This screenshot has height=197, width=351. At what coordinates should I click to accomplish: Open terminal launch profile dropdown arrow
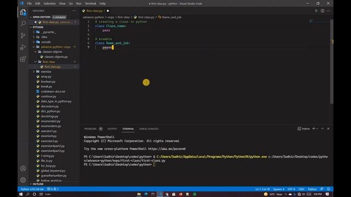(317, 129)
